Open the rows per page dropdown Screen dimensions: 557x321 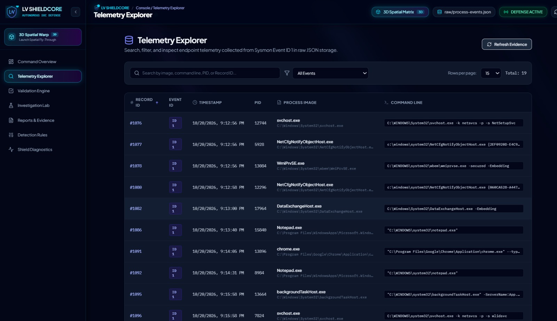pyautogui.click(x=491, y=73)
